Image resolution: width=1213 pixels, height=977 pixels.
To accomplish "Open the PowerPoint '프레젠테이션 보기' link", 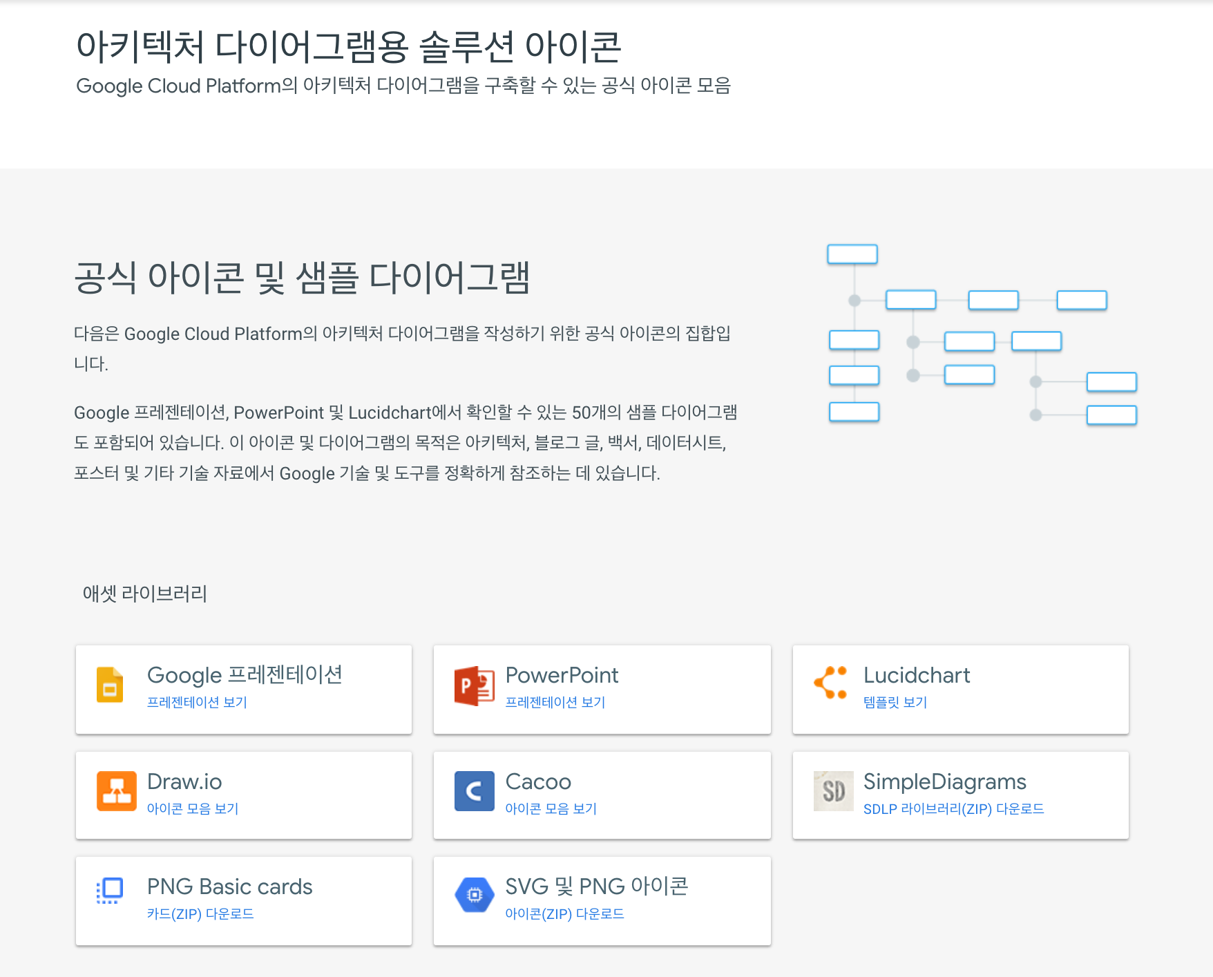I will click(555, 702).
